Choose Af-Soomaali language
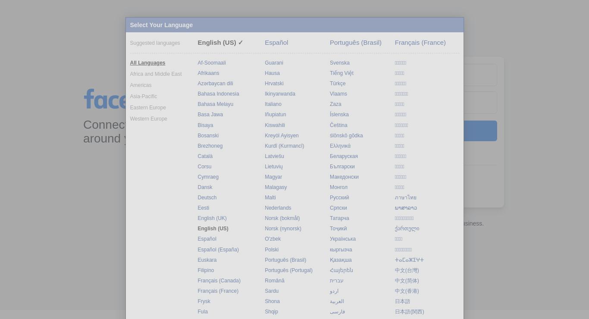589x319 pixels. [212, 63]
